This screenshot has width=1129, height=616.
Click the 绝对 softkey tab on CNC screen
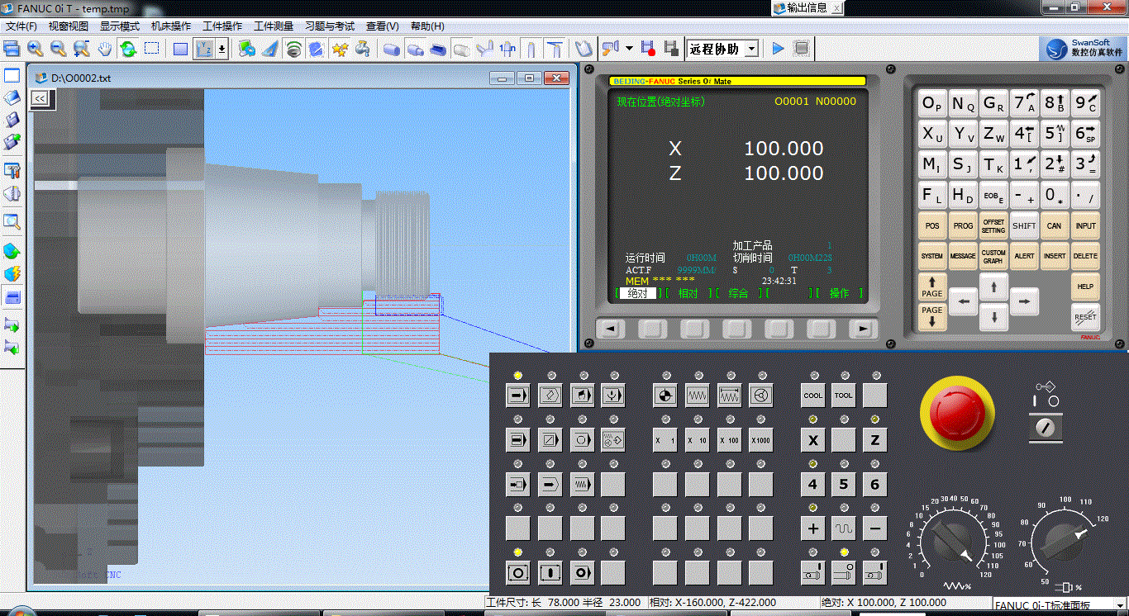tap(638, 293)
